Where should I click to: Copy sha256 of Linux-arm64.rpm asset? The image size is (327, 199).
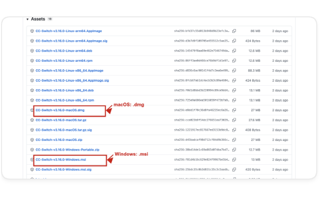coord(234,61)
